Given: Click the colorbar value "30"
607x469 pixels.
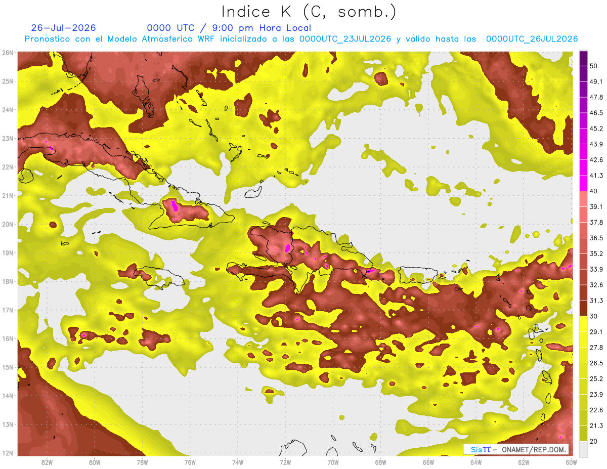Looking at the screenshot, I should pos(594,316).
